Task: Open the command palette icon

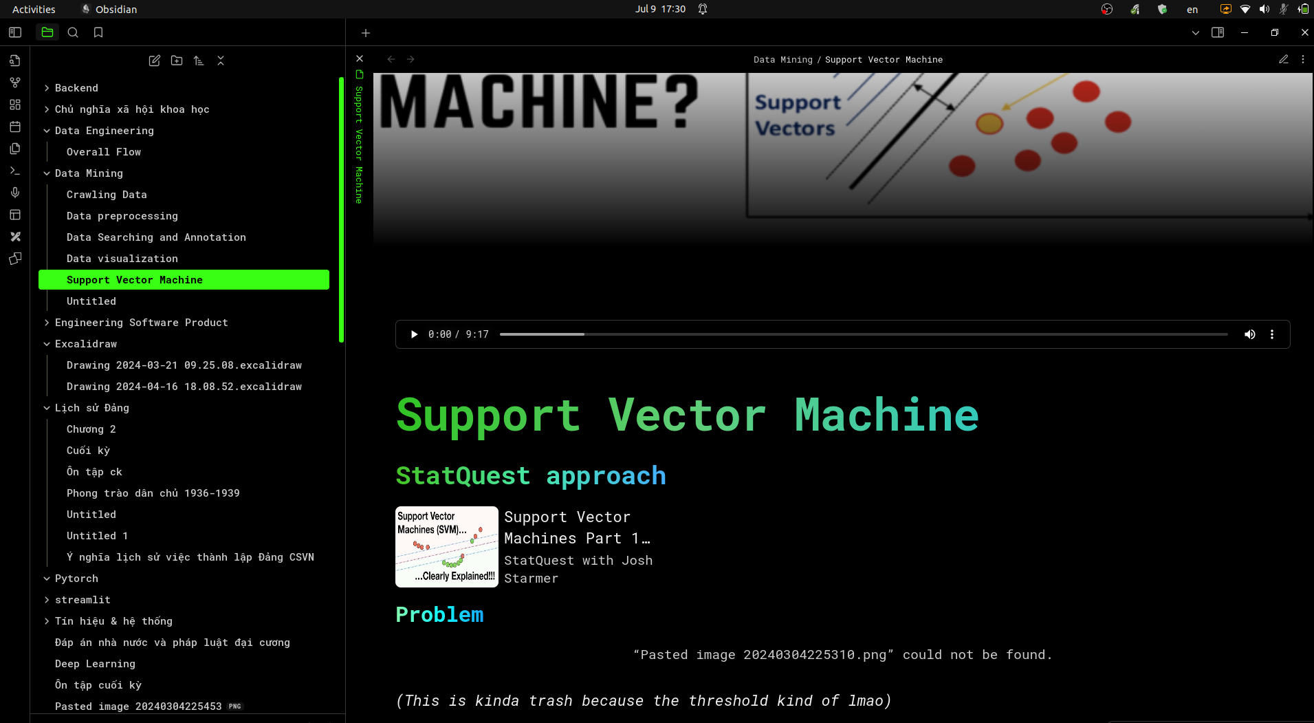Action: 15,171
